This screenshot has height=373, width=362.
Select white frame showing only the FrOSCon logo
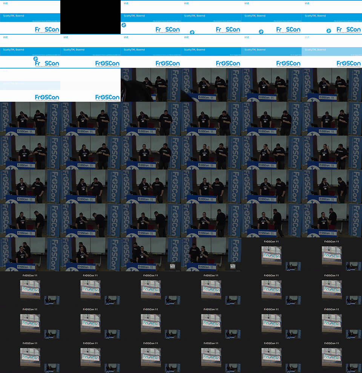(90, 85)
